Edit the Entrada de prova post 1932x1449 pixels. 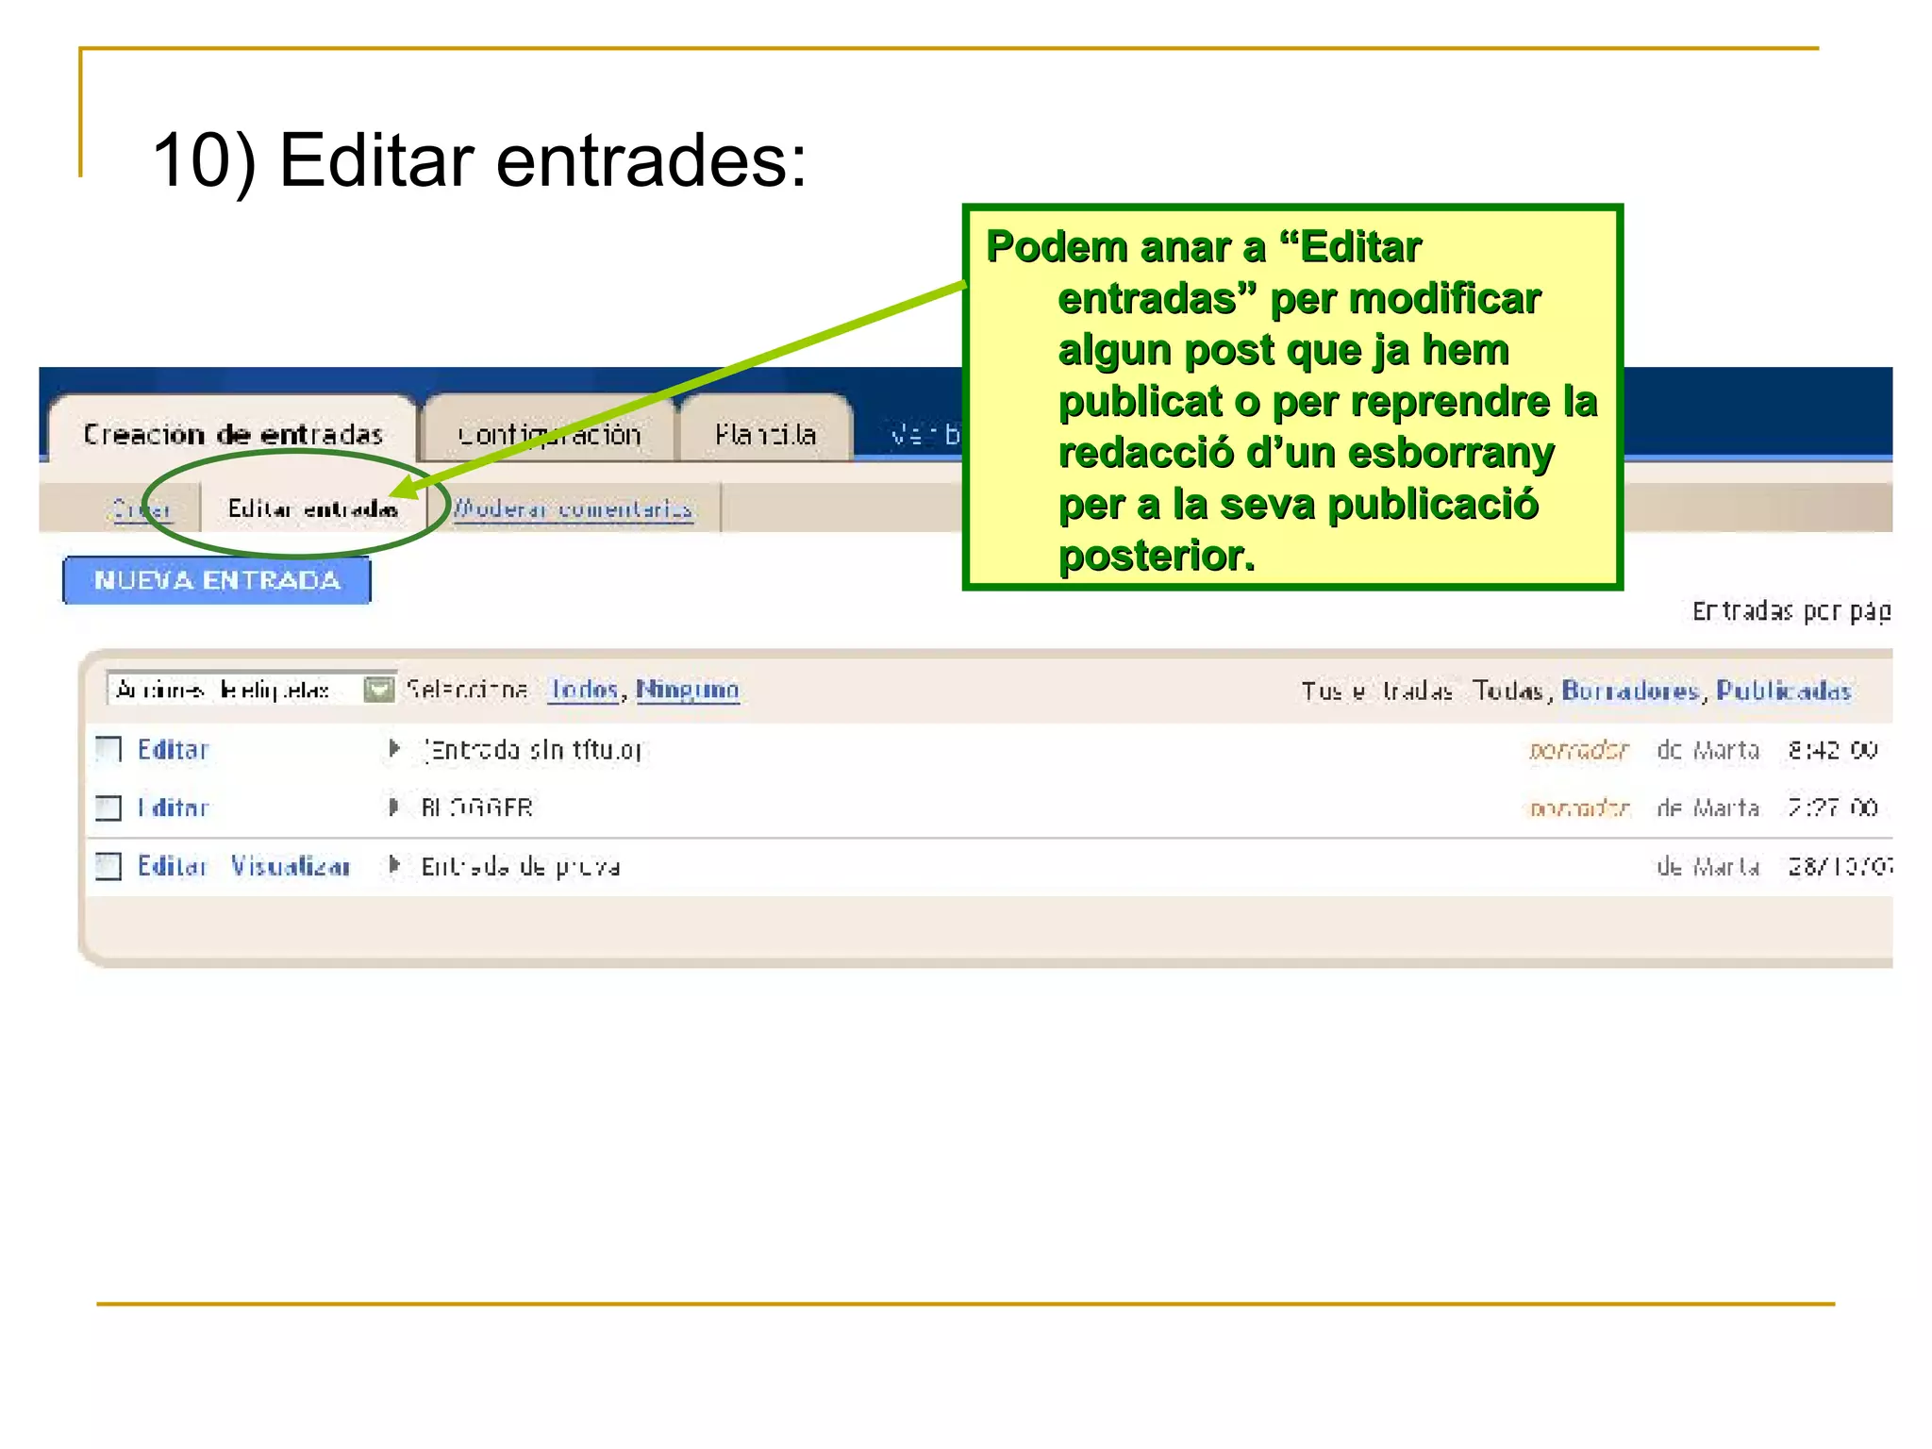(172, 865)
